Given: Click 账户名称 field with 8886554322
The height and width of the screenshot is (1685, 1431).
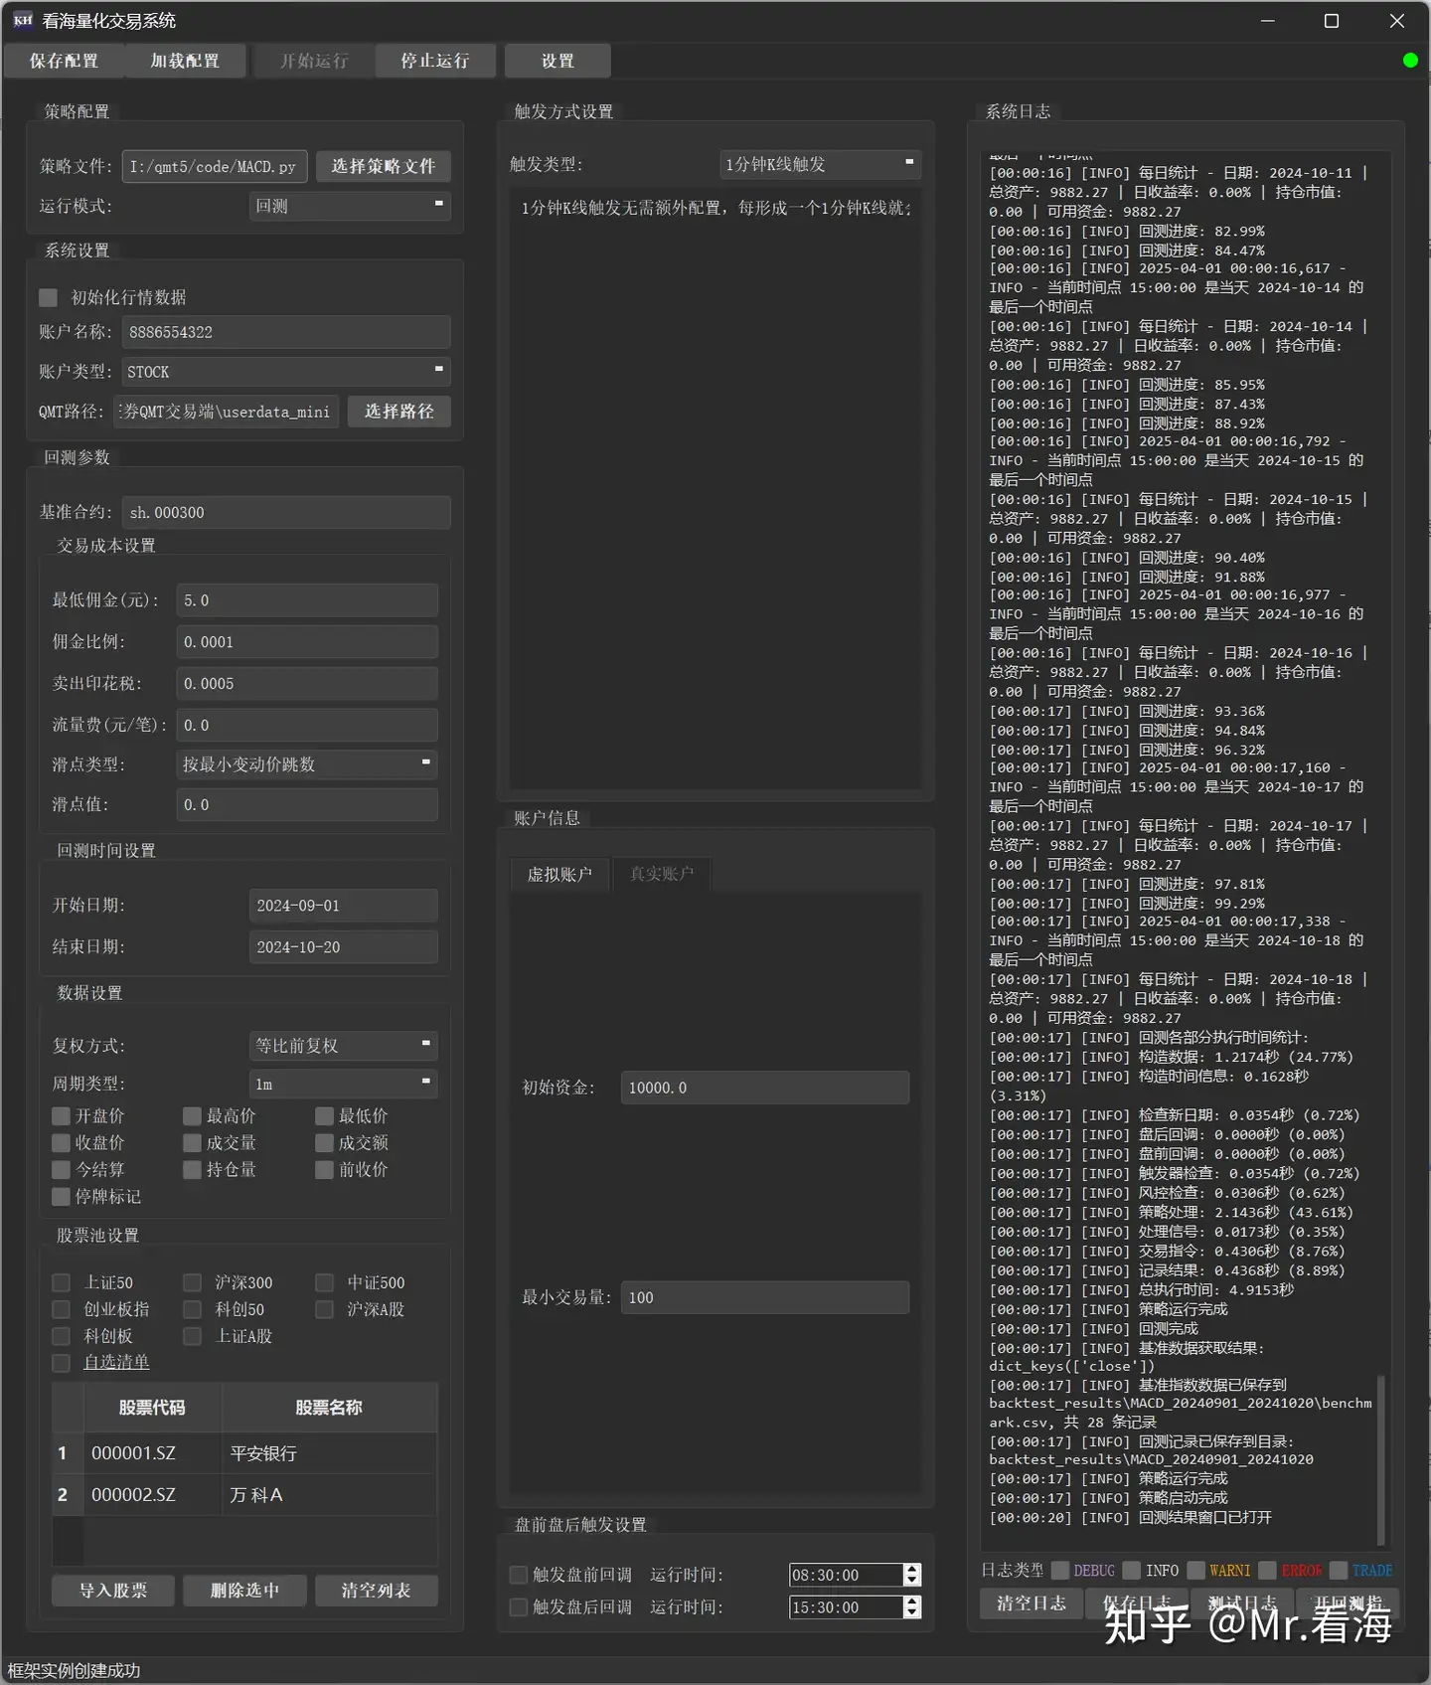Looking at the screenshot, I should pyautogui.click(x=286, y=332).
